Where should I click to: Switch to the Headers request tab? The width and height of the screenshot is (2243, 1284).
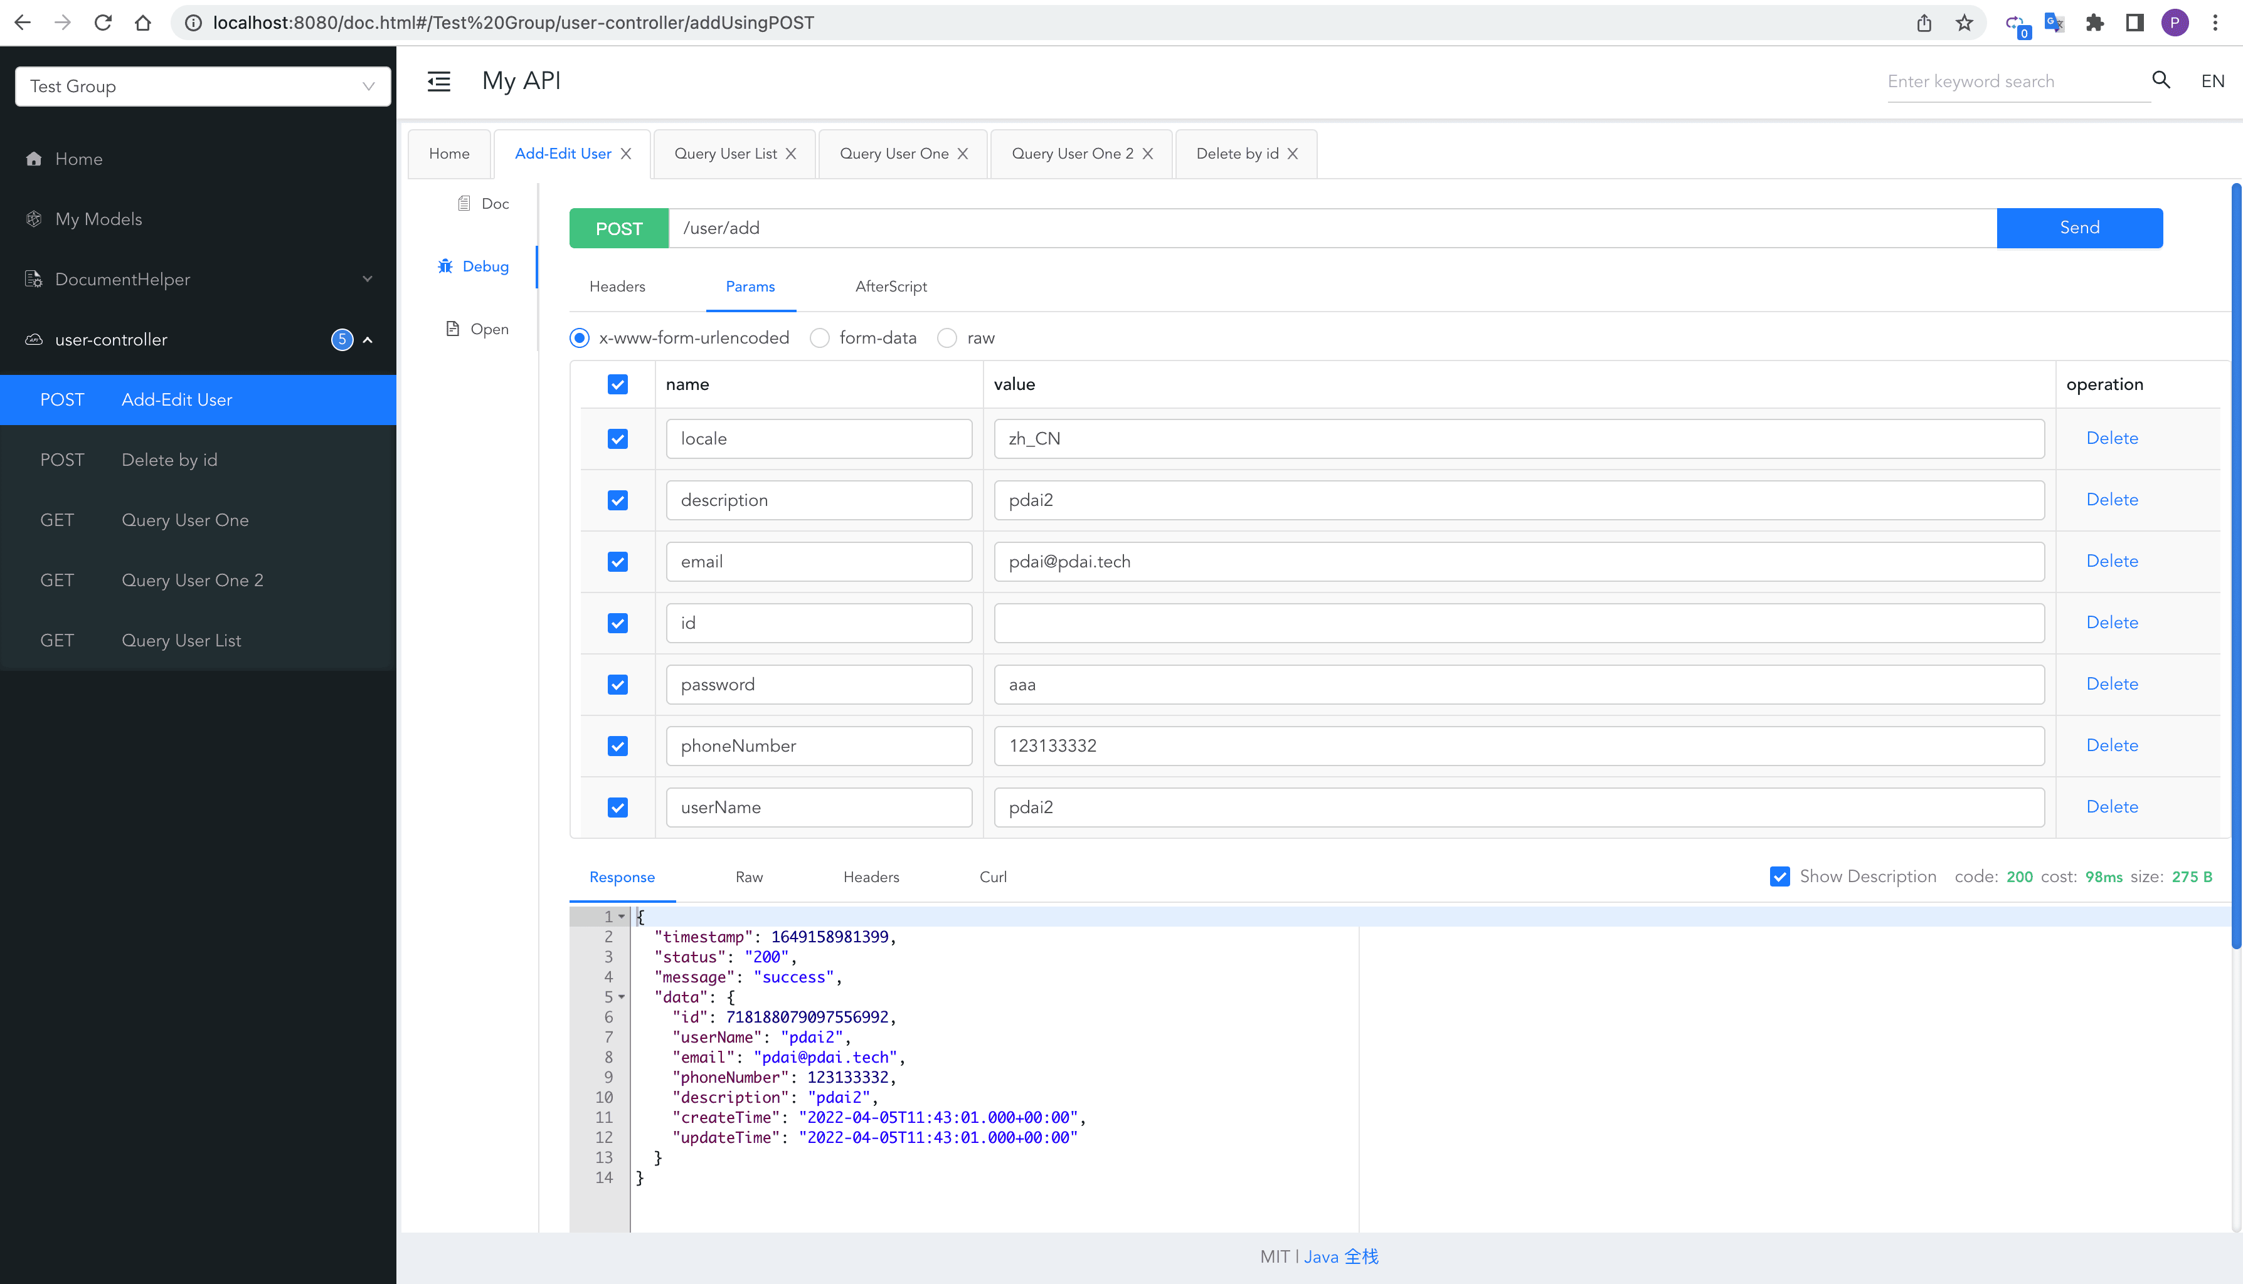617,287
